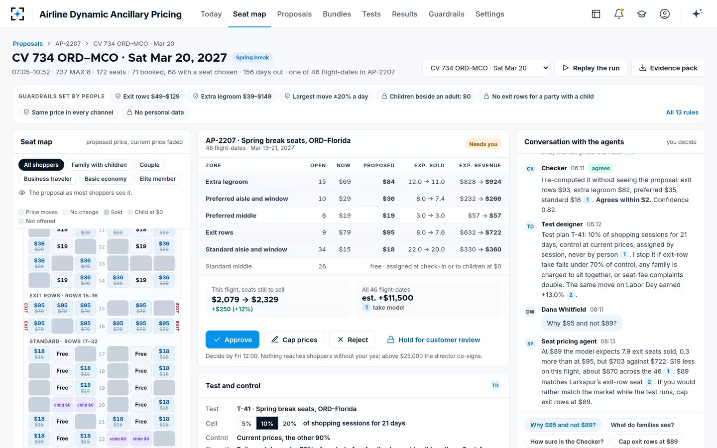Screen dimensions: 717x448
Task: Open the layout panel icon in header
Action: [x=596, y=14]
